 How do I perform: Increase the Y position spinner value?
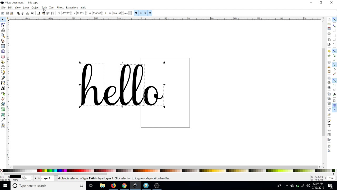86,12
